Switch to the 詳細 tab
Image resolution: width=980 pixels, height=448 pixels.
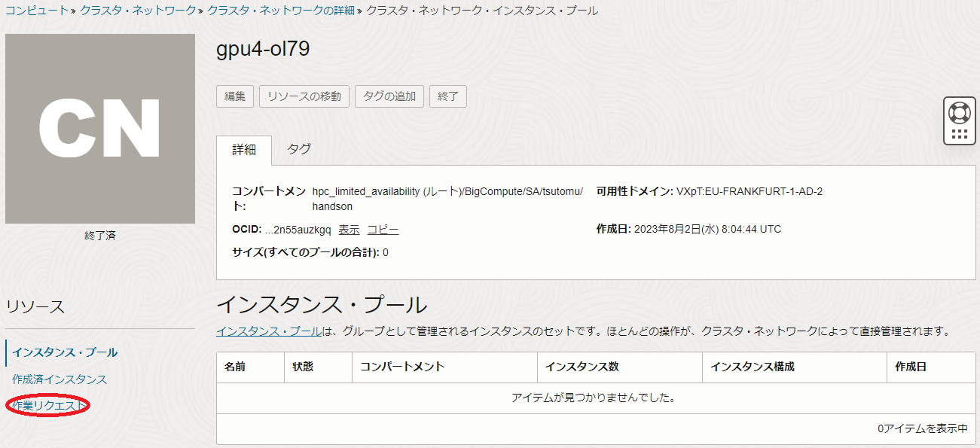(x=243, y=149)
